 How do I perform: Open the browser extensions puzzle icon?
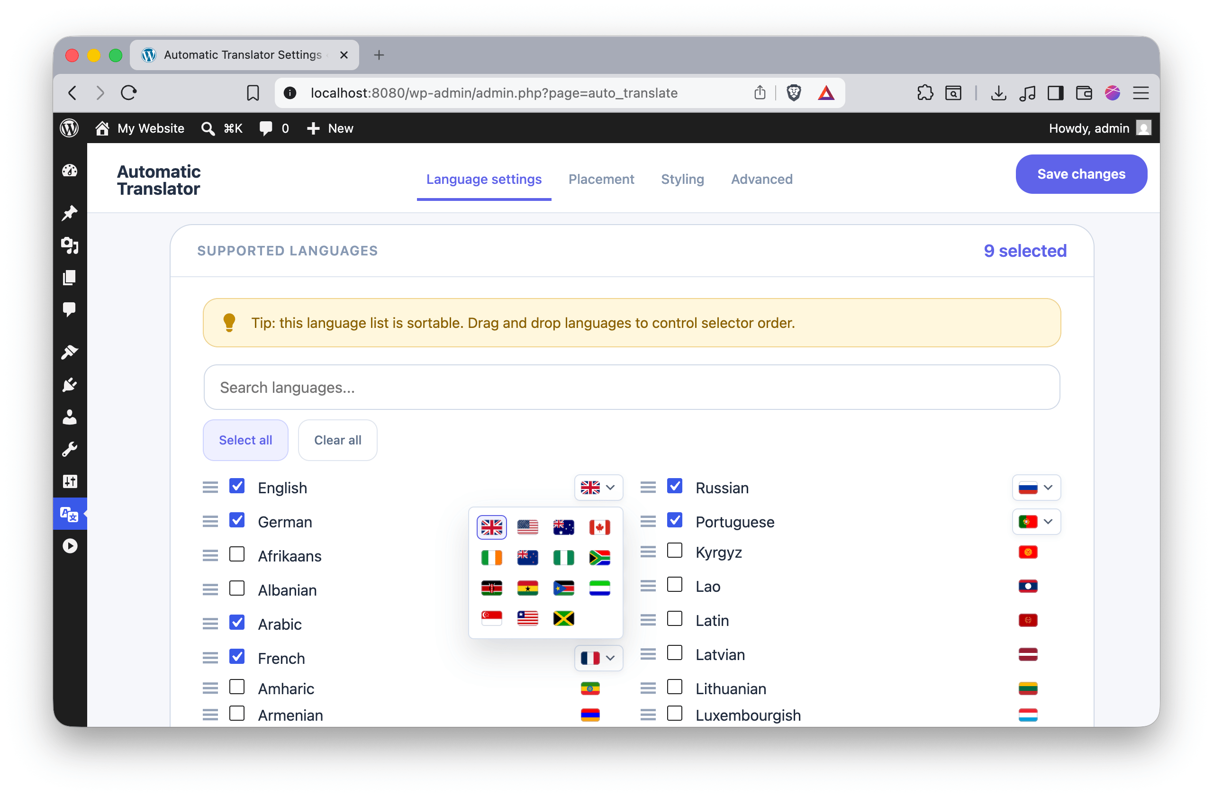tap(924, 93)
